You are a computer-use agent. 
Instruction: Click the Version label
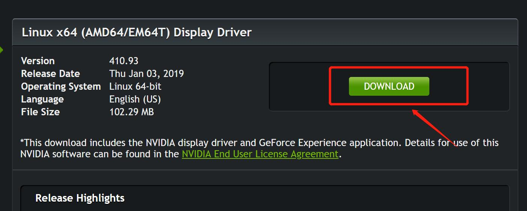tap(38, 61)
